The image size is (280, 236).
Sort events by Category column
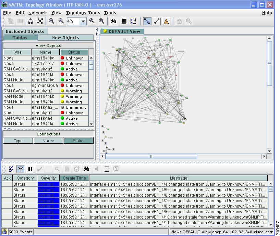(x=25, y=178)
